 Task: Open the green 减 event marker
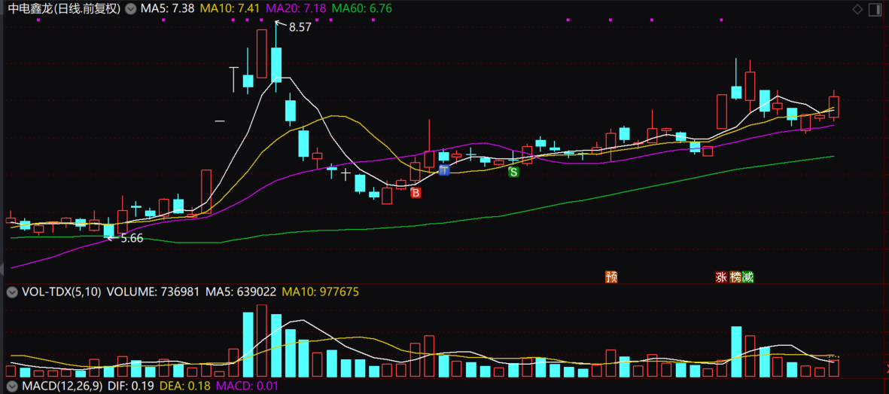point(747,277)
